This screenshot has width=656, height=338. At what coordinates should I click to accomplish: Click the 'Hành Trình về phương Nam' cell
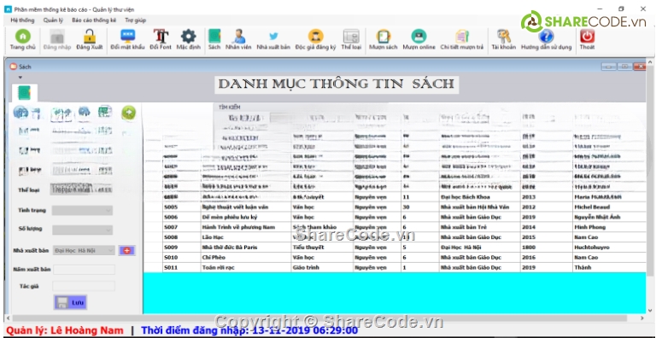[x=246, y=227]
